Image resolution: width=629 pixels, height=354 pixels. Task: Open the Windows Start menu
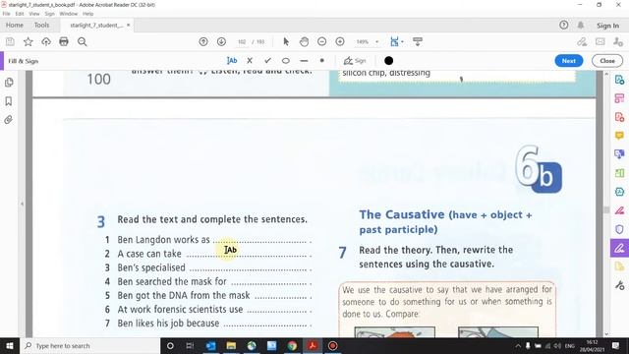point(9,345)
